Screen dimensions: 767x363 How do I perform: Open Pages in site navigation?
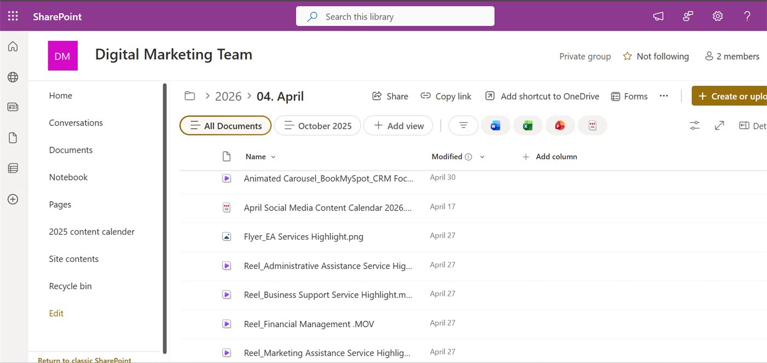[x=60, y=204]
